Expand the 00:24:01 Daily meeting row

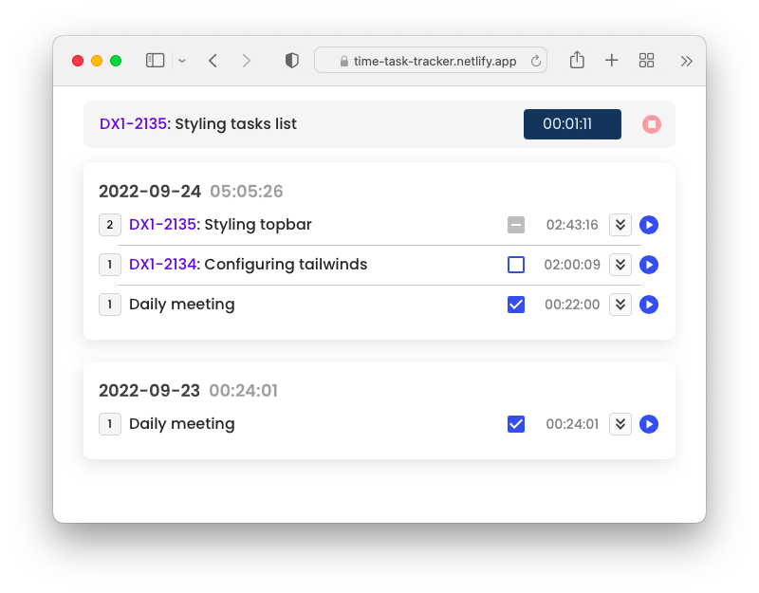pos(620,424)
